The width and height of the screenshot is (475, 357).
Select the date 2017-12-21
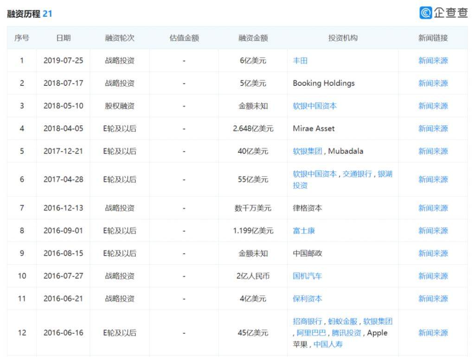coord(63,151)
